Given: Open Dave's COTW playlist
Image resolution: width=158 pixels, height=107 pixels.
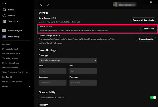Looking at the screenshot, I should [12, 82].
